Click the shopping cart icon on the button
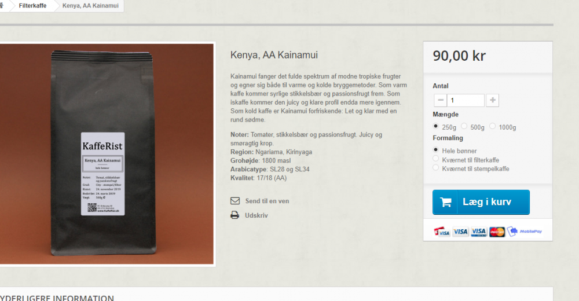Viewport: 579px width, 301px height. click(446, 202)
